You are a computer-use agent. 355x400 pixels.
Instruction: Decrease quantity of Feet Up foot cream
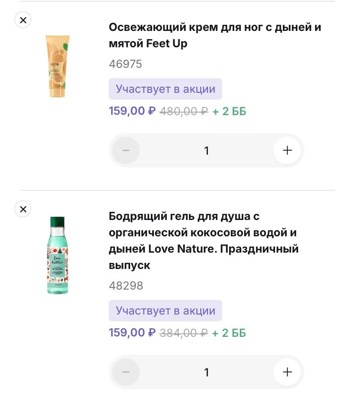point(125,150)
